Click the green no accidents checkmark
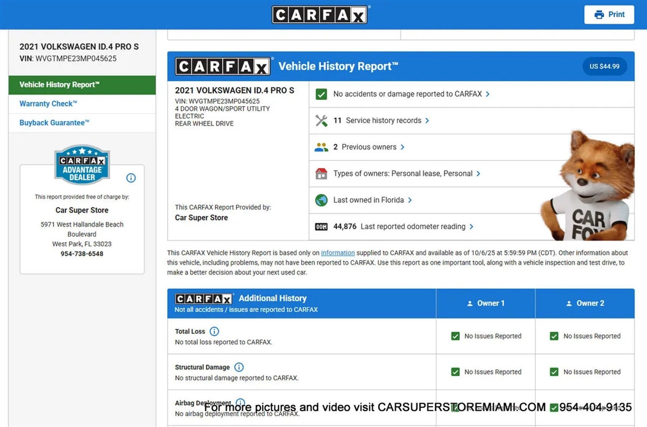 click(x=321, y=94)
